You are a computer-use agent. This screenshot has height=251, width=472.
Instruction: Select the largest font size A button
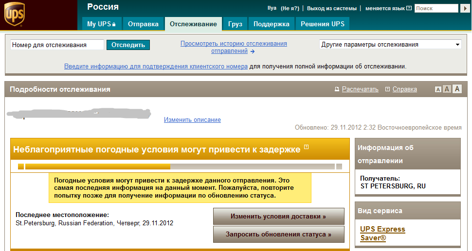click(x=457, y=88)
